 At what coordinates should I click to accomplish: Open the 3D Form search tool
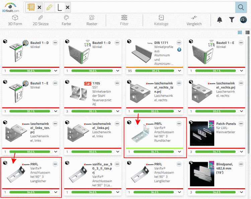click(x=15, y=20)
